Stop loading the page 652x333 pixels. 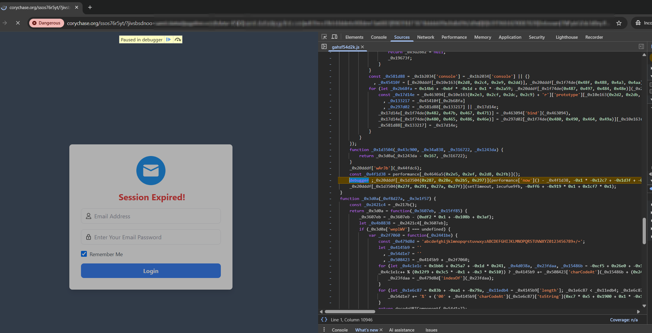[x=18, y=23]
